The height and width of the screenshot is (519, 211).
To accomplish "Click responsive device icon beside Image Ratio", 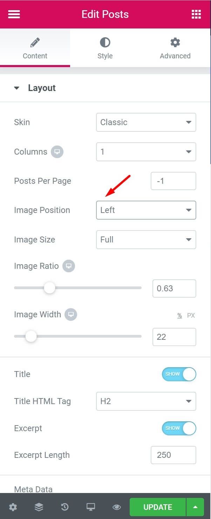I will [69, 266].
